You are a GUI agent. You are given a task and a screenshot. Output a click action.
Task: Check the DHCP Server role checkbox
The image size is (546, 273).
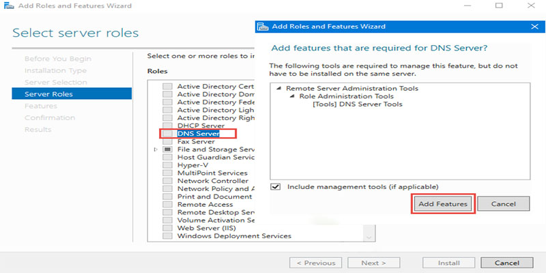(167, 126)
